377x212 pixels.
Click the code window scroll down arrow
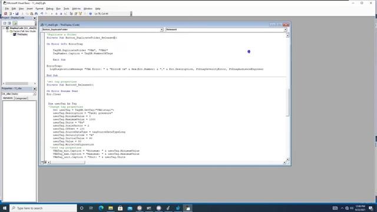pos(287,160)
